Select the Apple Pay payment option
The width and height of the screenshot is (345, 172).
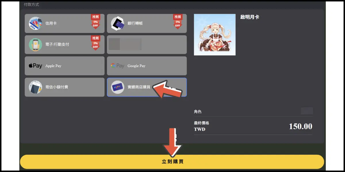65,66
